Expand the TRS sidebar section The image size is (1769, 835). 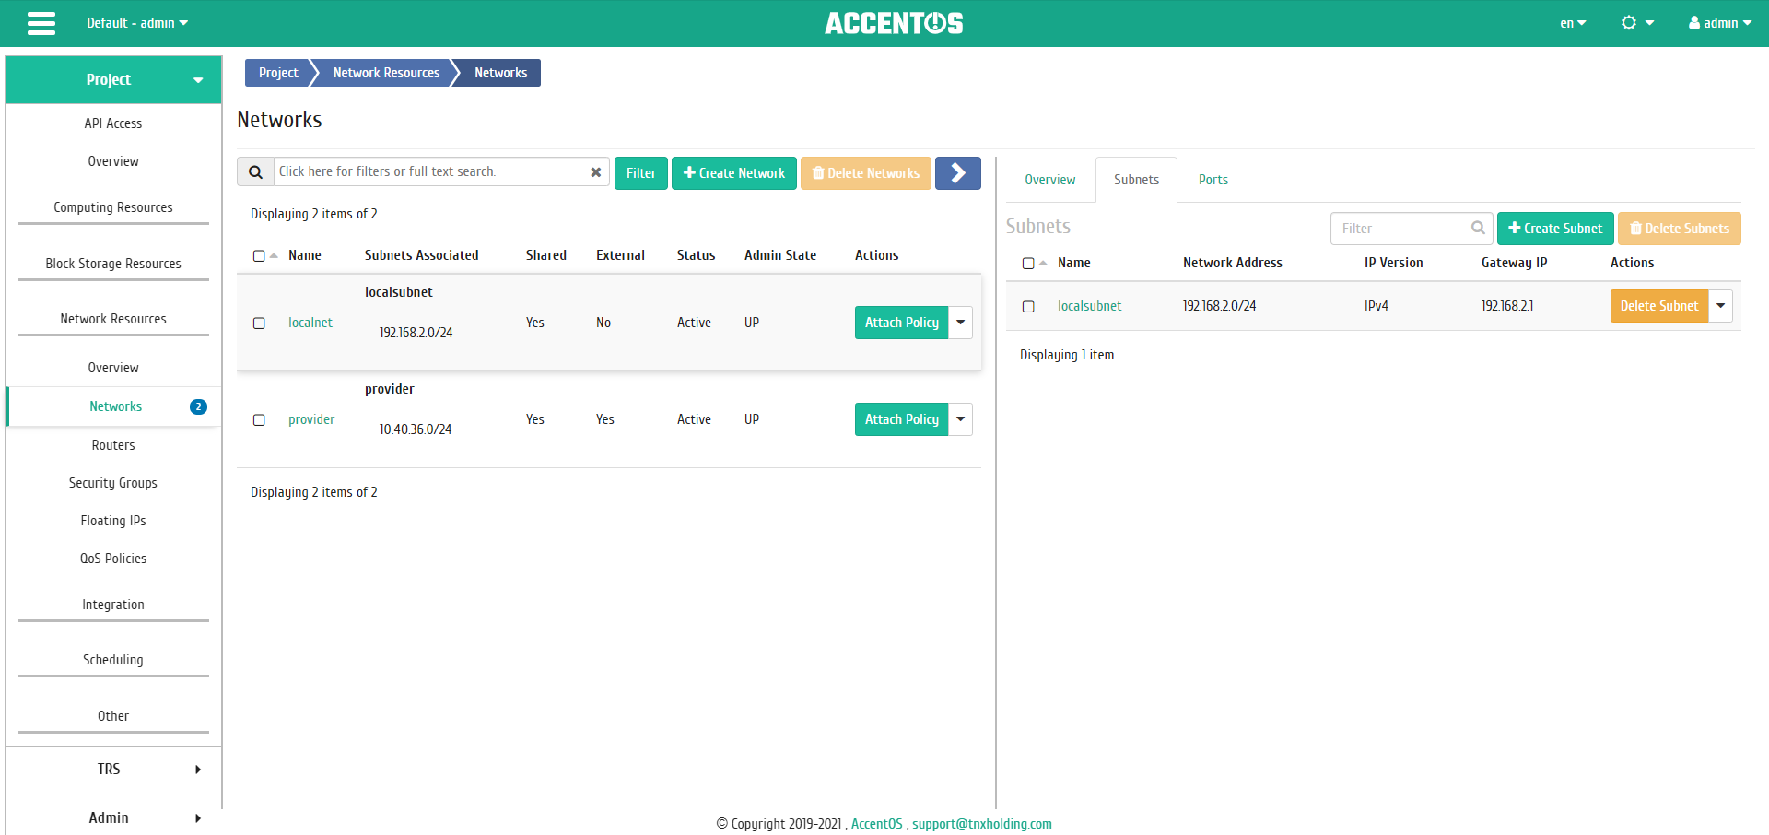tap(113, 770)
